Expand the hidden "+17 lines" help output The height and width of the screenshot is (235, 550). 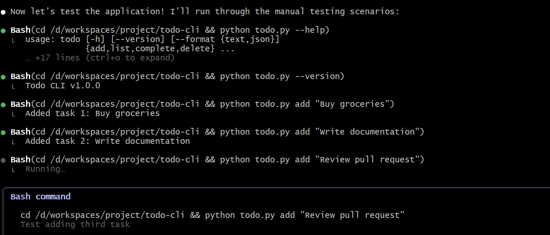click(x=100, y=58)
